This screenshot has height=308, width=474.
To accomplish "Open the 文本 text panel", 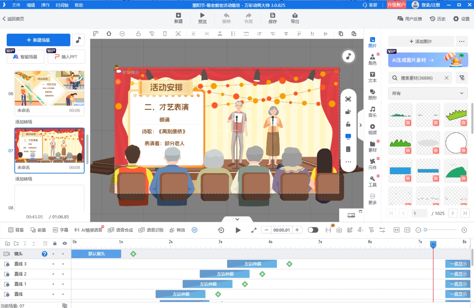I will click(x=372, y=77).
